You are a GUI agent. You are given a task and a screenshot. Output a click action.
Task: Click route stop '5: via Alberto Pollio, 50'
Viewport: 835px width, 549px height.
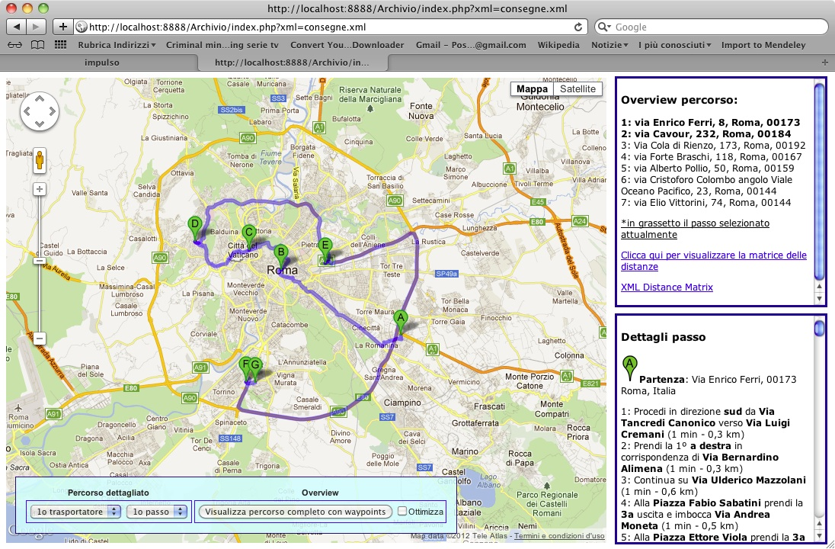tap(708, 169)
